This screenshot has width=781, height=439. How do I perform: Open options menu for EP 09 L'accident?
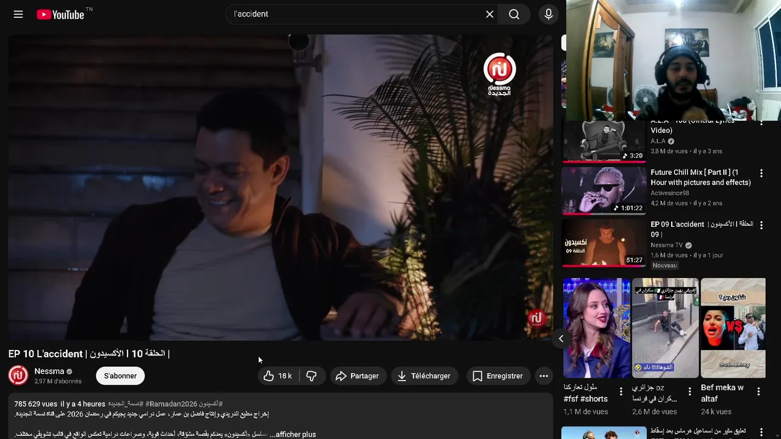tap(761, 225)
